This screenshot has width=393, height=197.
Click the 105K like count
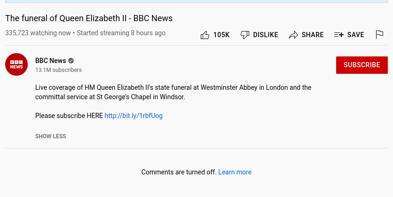click(221, 35)
